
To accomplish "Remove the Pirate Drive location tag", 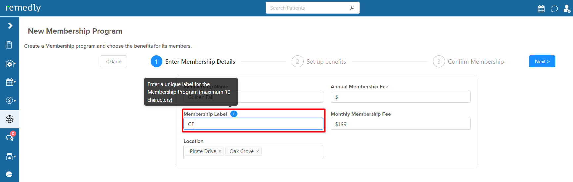I will tap(220, 151).
